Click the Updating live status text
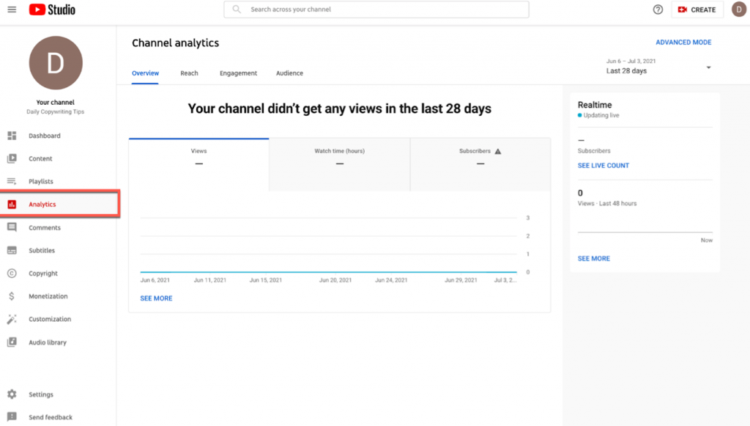The width and height of the screenshot is (750, 426). [x=601, y=115]
